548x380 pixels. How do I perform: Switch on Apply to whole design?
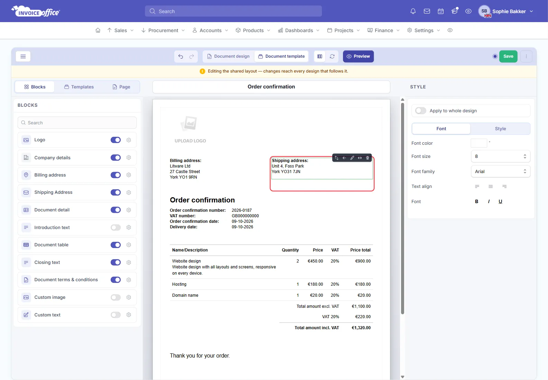(421, 111)
